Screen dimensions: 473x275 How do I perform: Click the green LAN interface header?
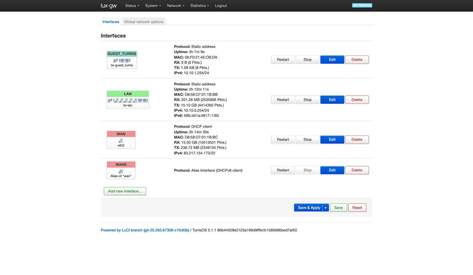(128, 94)
